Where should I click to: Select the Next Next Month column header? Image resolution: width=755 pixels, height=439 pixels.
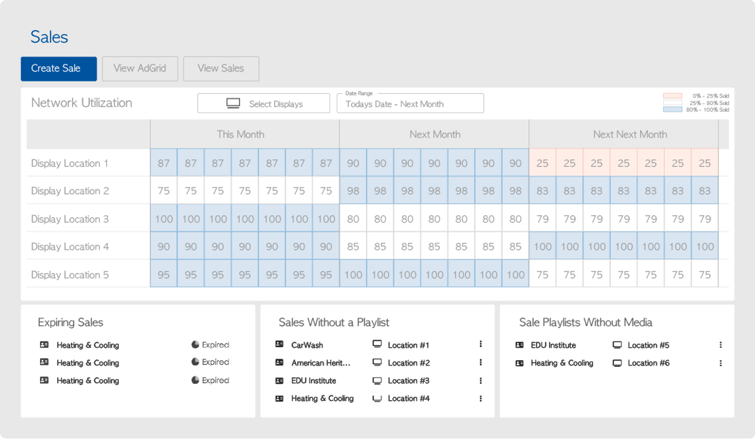629,135
